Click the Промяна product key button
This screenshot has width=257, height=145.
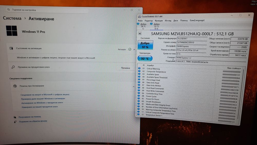(126, 68)
